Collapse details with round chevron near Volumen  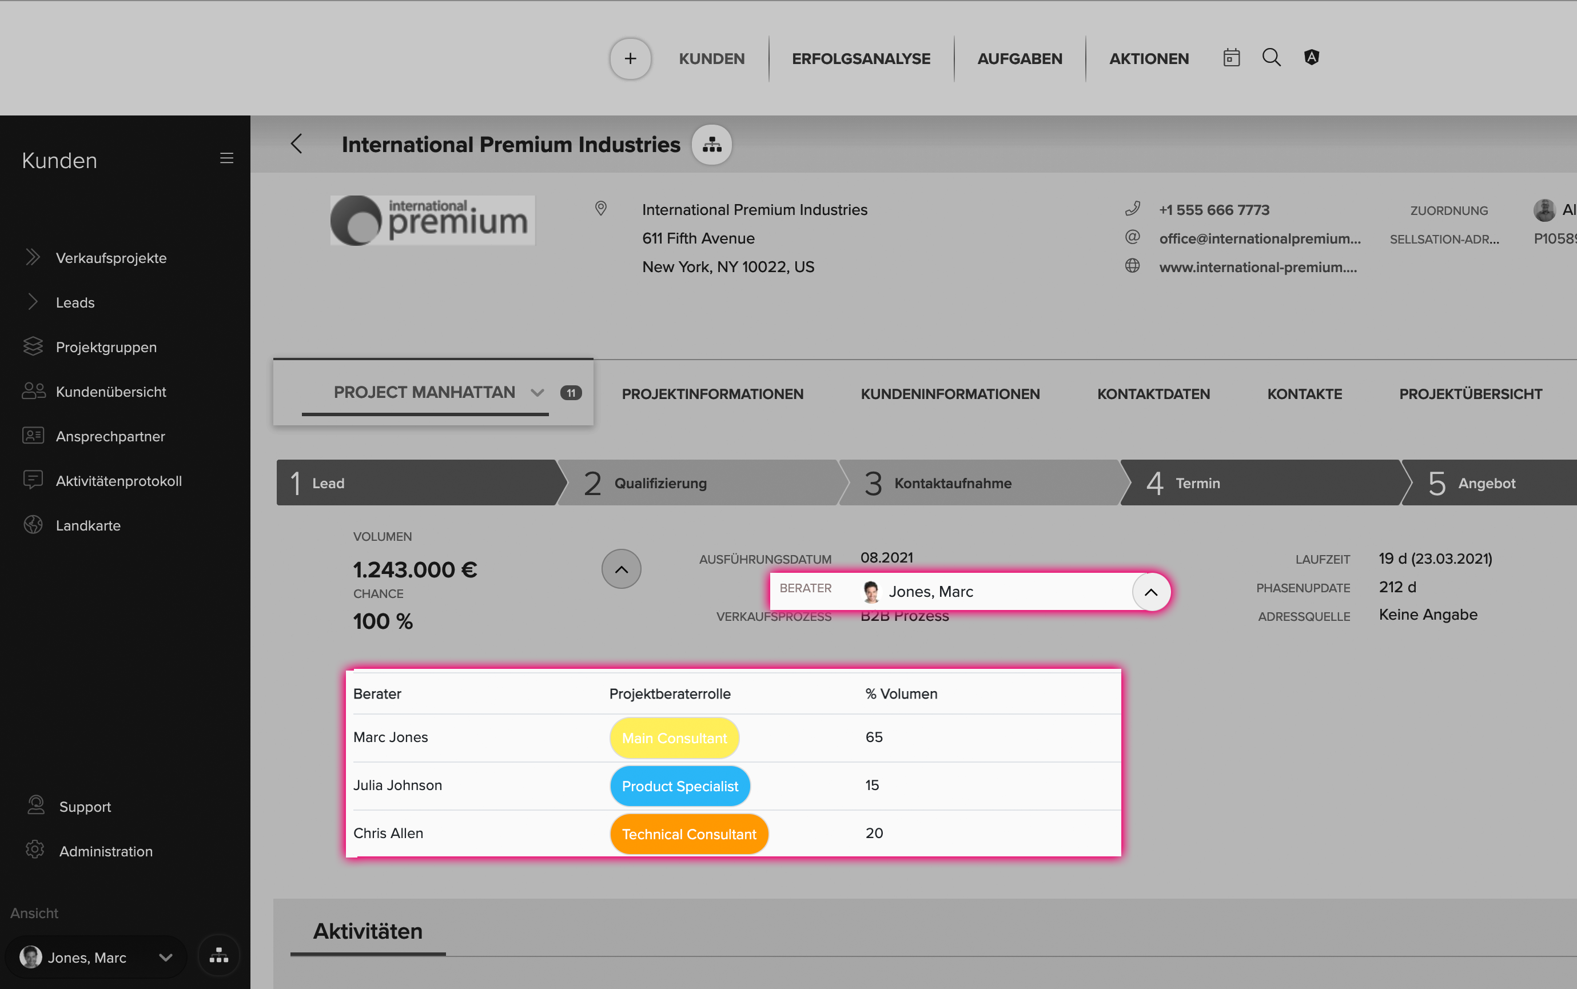tap(621, 569)
